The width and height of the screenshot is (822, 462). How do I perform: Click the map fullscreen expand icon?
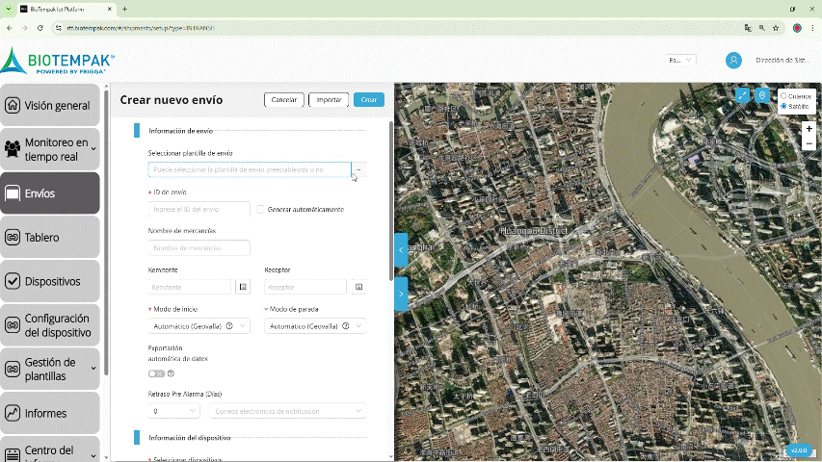click(x=742, y=96)
